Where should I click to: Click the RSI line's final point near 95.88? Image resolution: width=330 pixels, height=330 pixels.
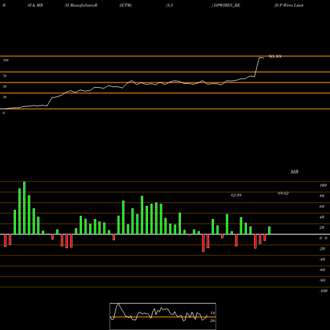263,58
